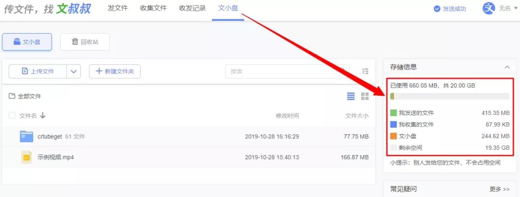Collapse the 存储信息 panel chevron
The width and height of the screenshot is (520, 197).
tap(507, 67)
